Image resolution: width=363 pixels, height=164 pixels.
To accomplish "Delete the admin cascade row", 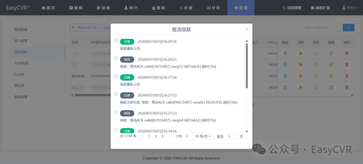I will pos(347,53).
